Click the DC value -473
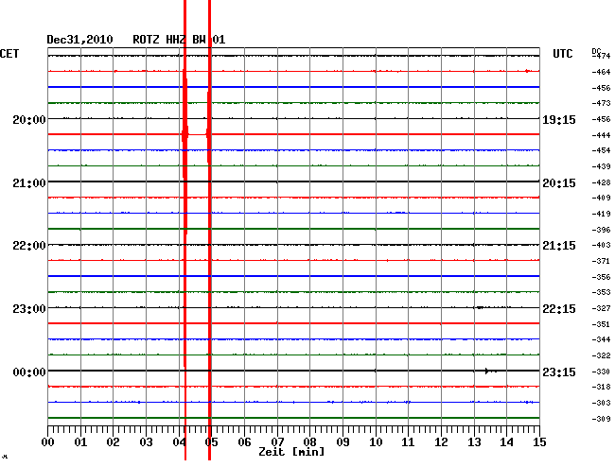Image resolution: width=615 pixels, height=467 pixels. click(601, 103)
